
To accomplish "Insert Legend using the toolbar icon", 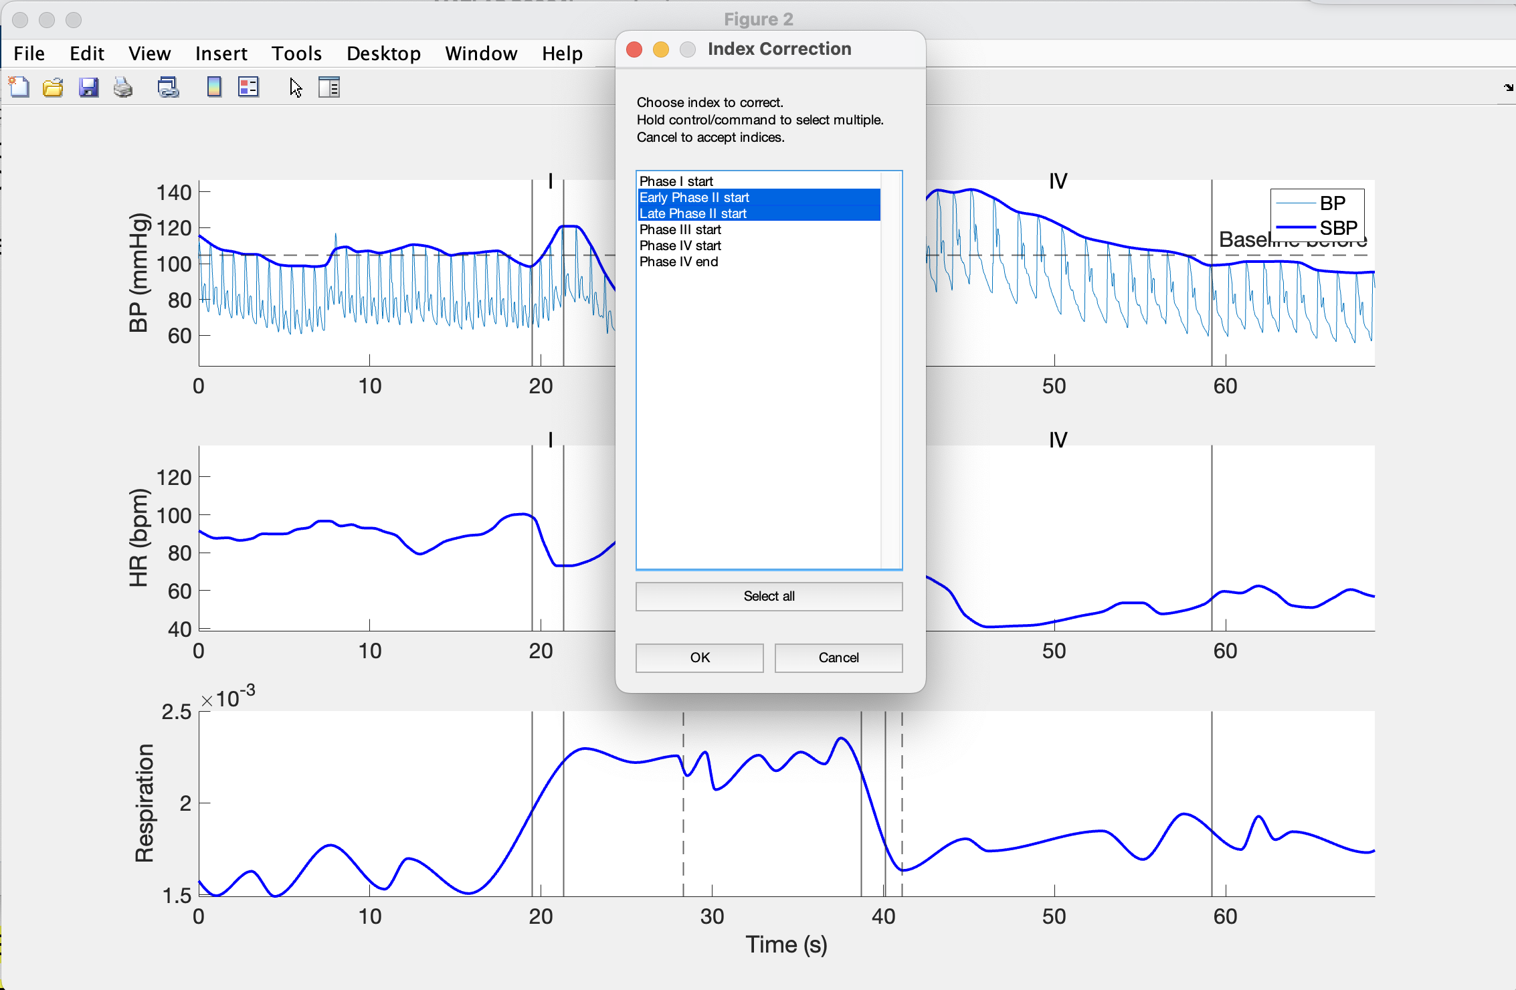I will pos(248,87).
